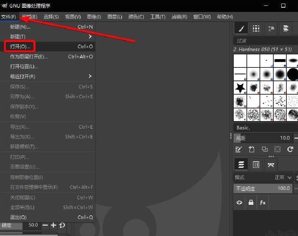Reset 硬度 to default icon
Image resolution: width=298 pixels, height=236 pixels.
(x=62, y=225)
